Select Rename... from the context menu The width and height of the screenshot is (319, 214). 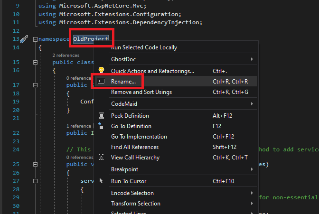coord(123,82)
